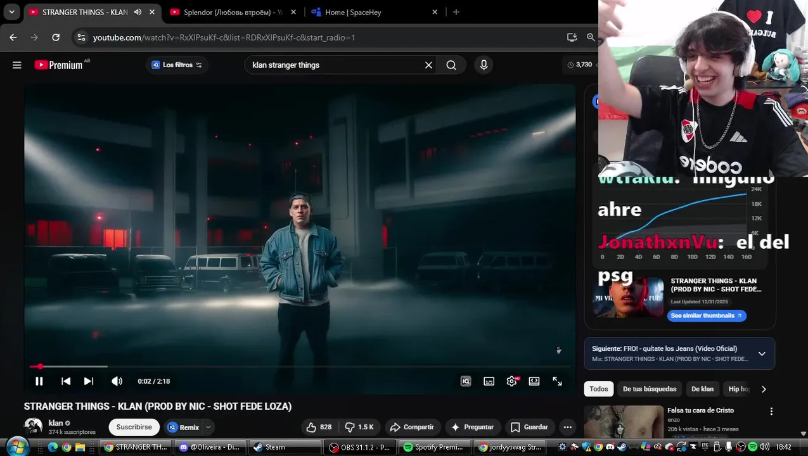
Task: Show more chips with right arrow
Action: point(764,389)
